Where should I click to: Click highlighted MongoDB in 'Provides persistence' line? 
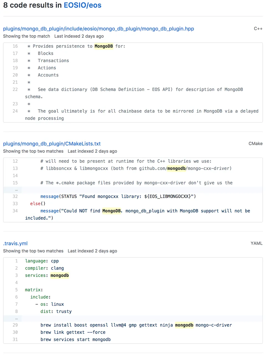(x=104, y=46)
